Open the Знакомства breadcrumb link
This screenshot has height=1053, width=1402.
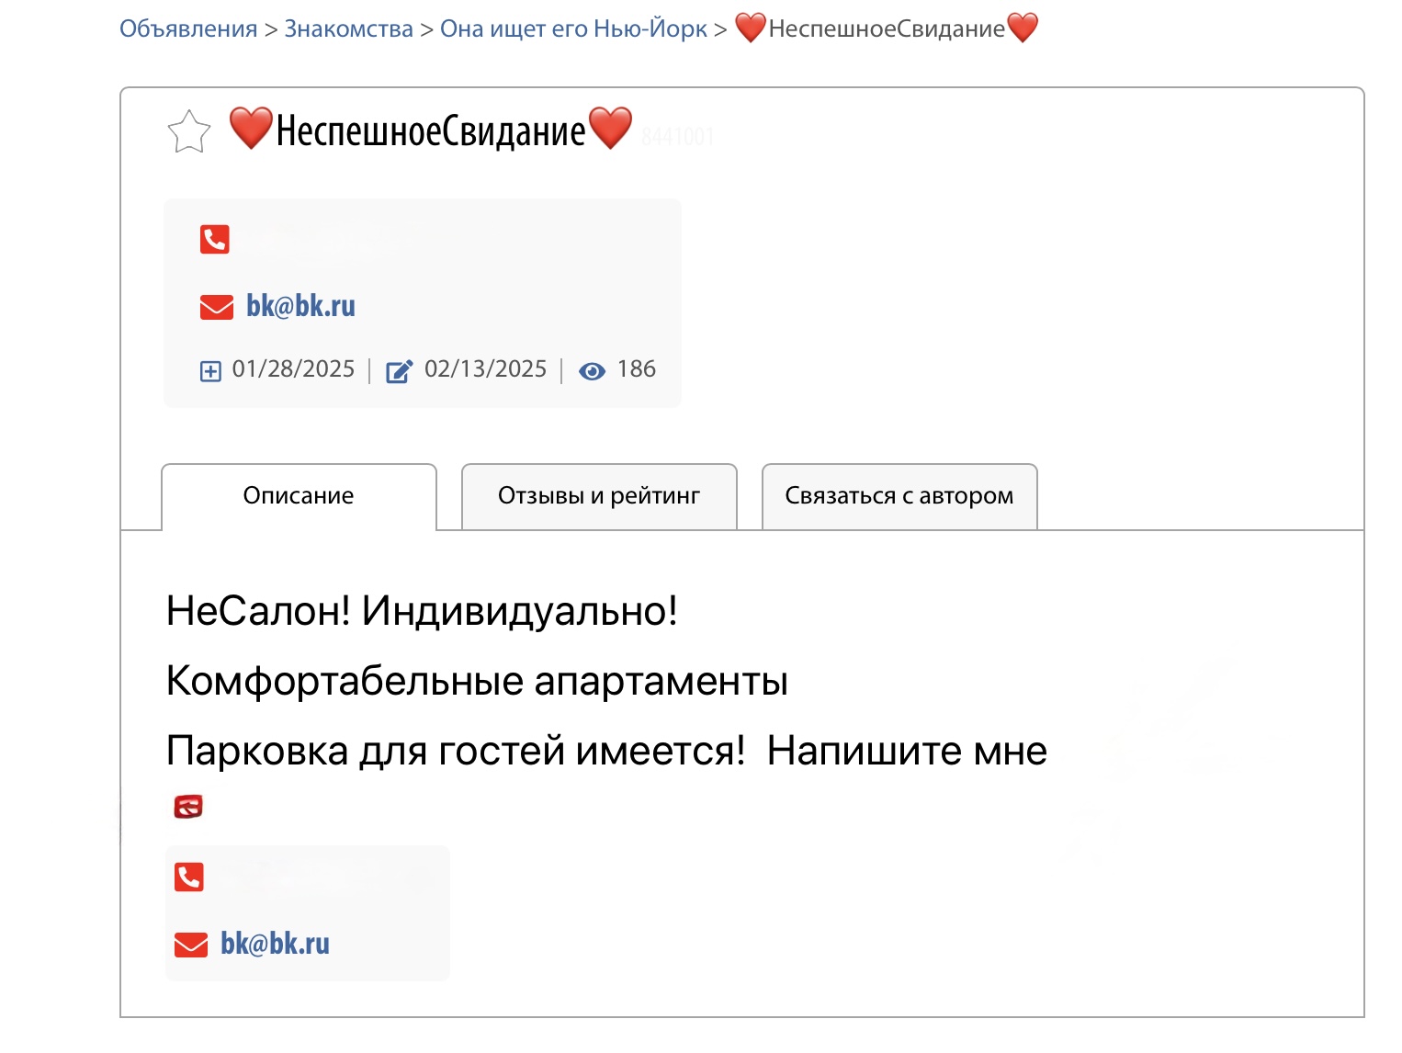point(349,28)
